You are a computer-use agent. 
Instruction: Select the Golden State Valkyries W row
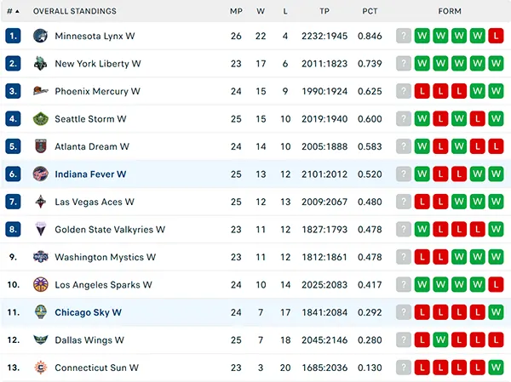tap(255, 229)
